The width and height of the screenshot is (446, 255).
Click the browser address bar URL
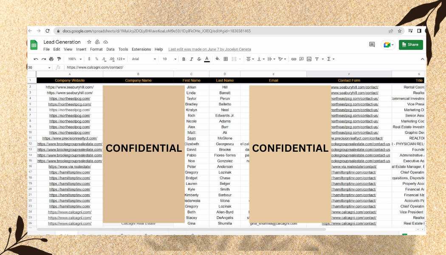tap(156, 31)
